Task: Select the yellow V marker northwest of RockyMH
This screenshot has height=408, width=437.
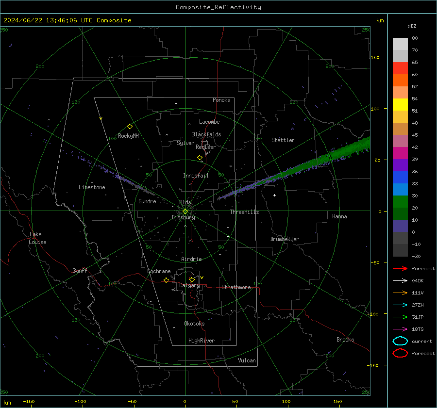Action: point(101,118)
